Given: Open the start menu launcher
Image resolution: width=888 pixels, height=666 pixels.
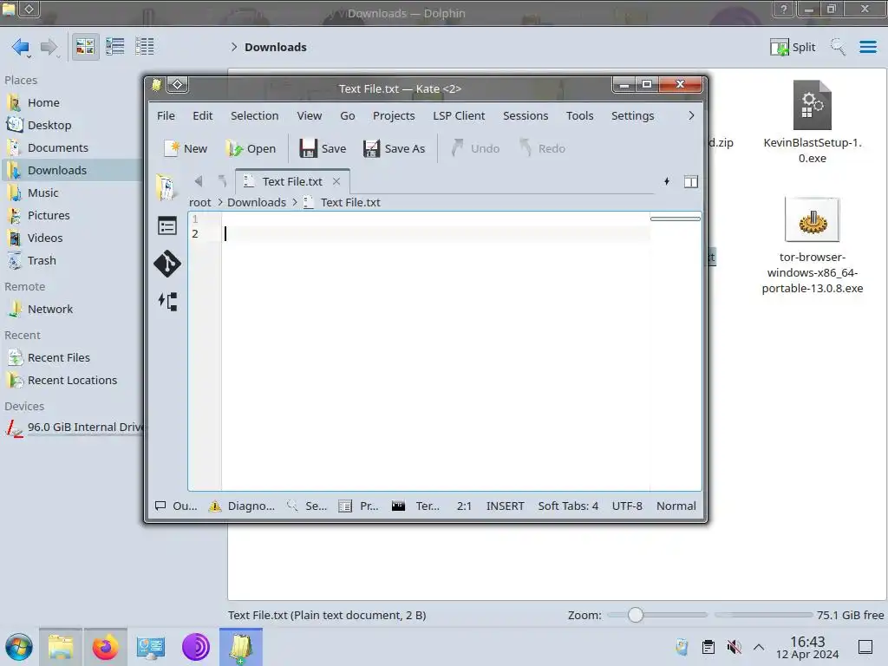Looking at the screenshot, I should pos(19,647).
